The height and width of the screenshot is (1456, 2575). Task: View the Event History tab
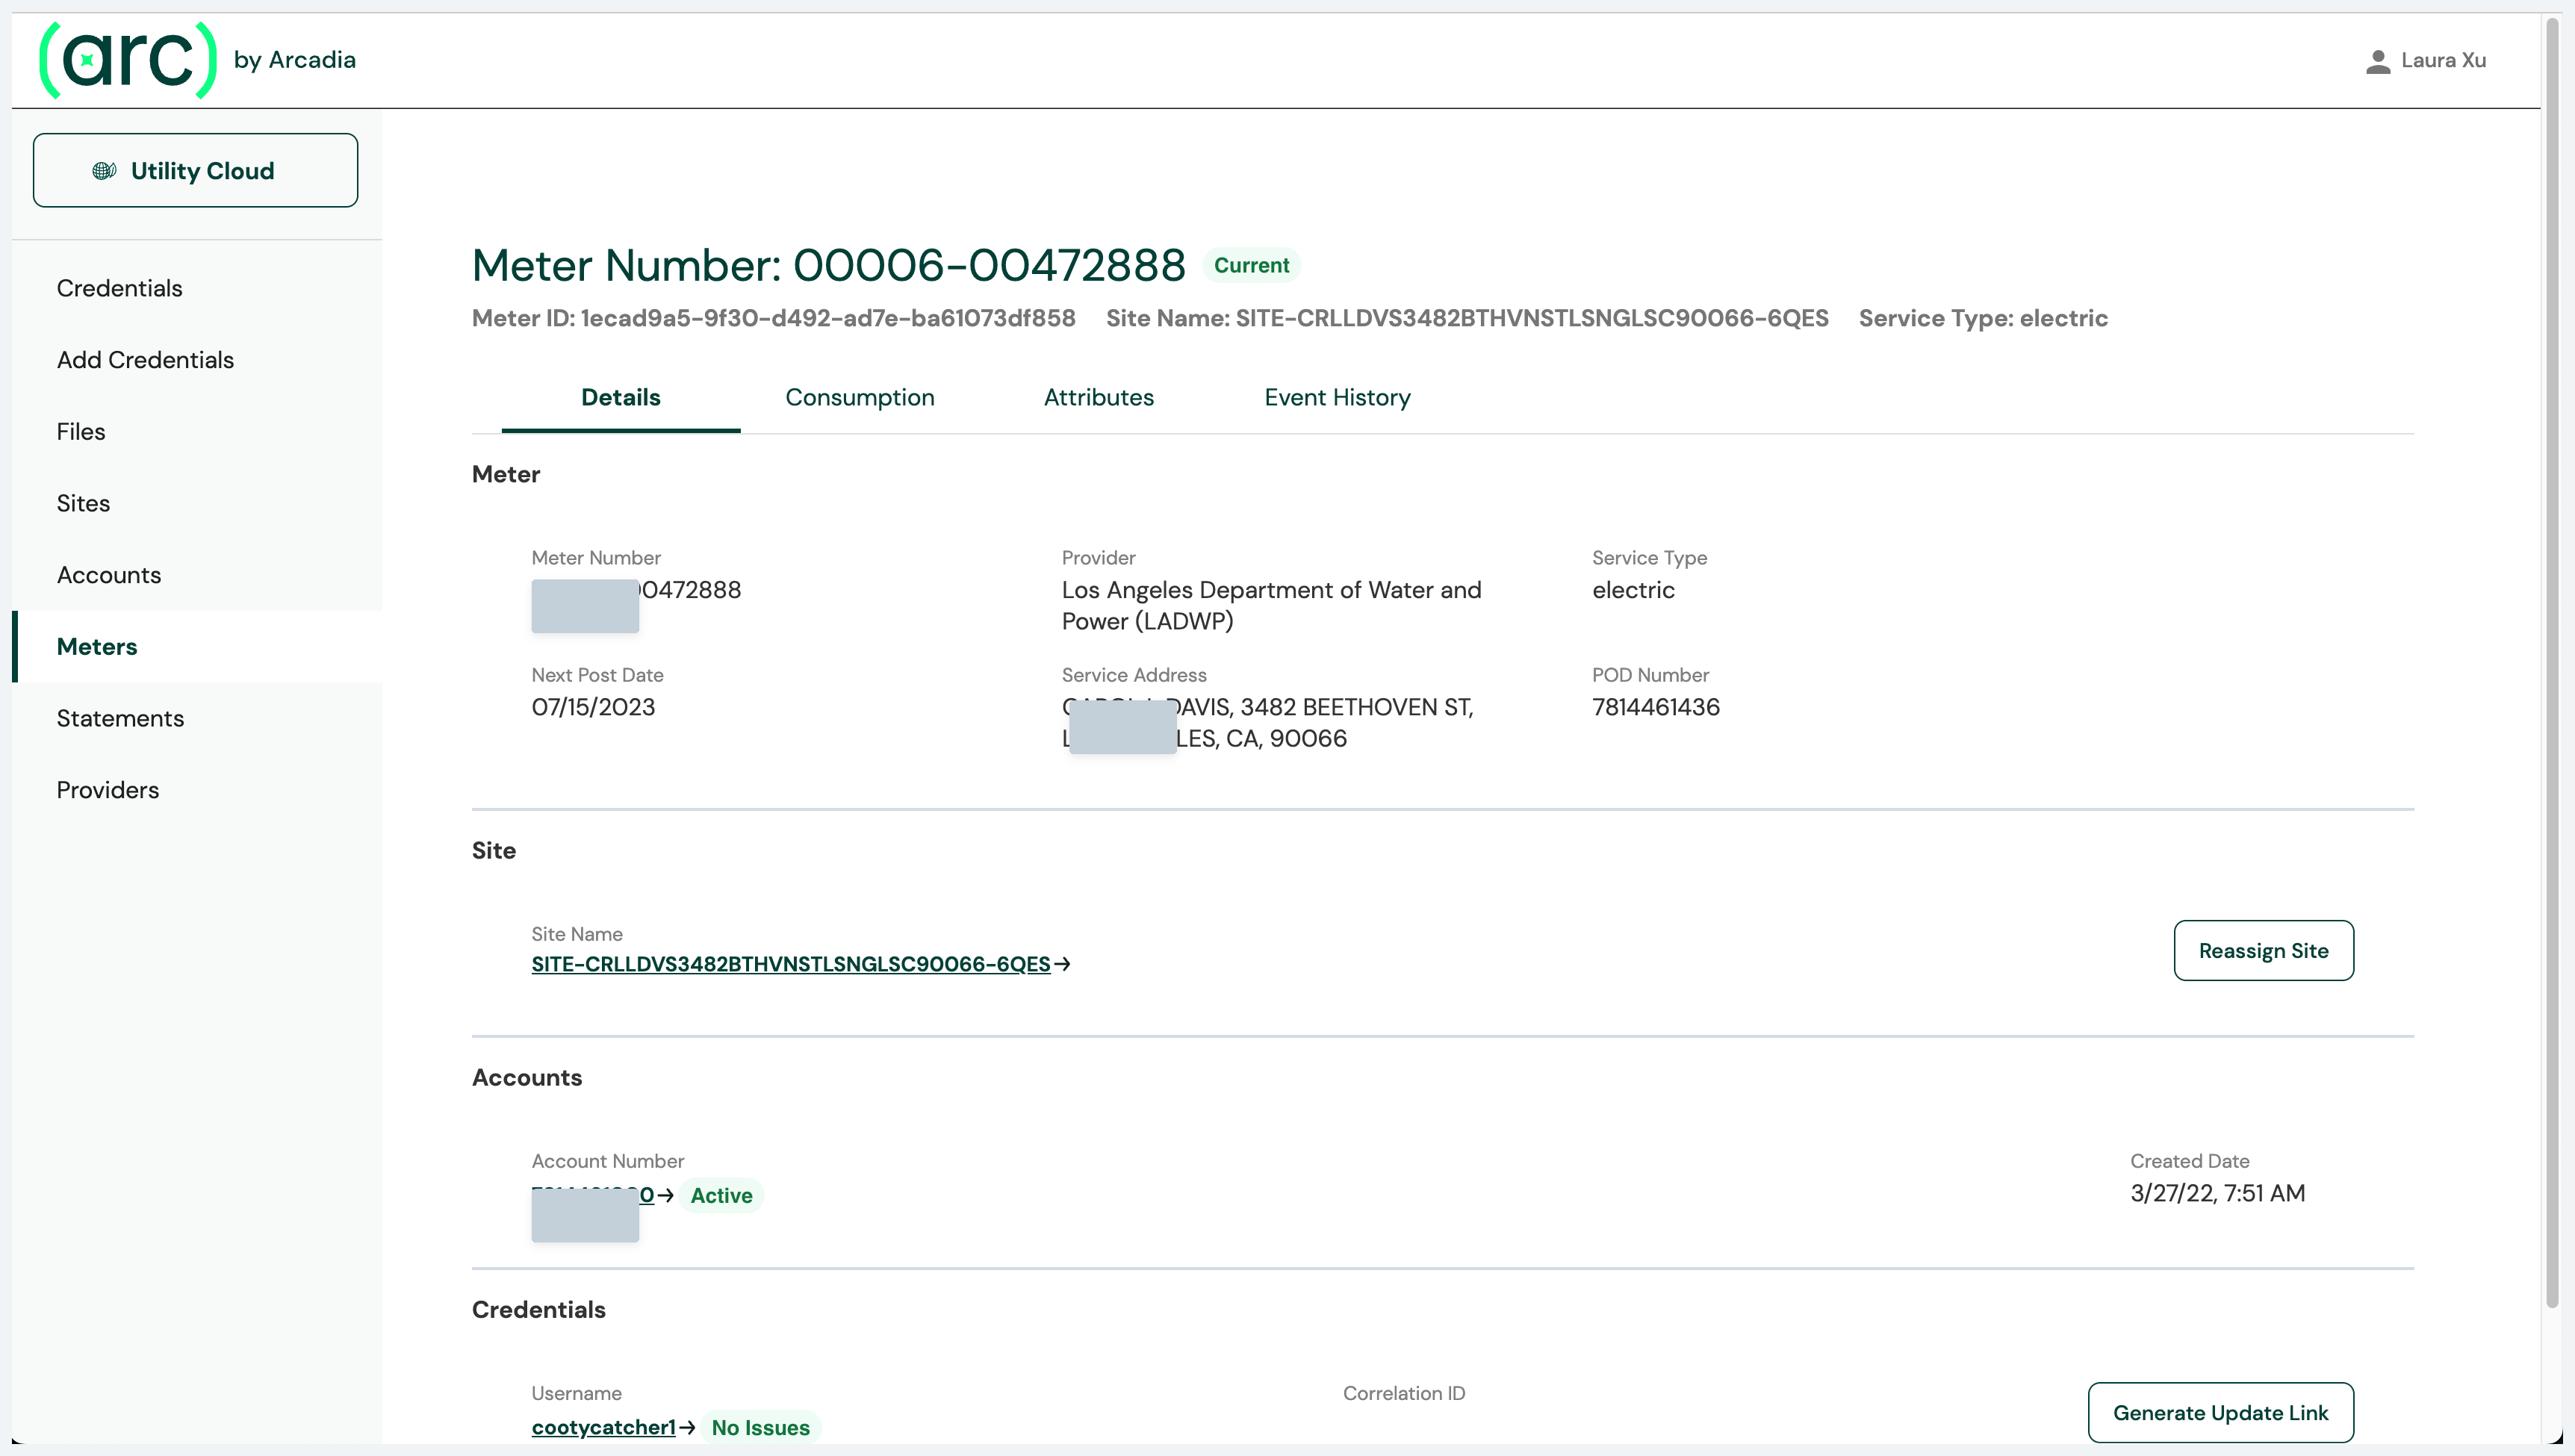click(x=1337, y=397)
